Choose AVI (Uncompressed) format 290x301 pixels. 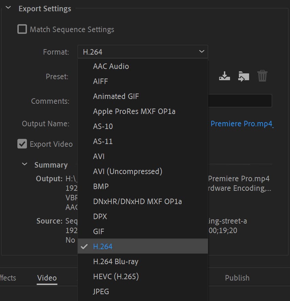pyautogui.click(x=142, y=171)
